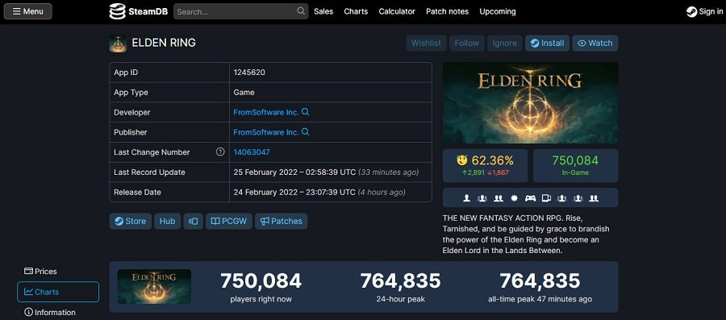
Task: Open the Charts nav item
Action: coord(356,11)
